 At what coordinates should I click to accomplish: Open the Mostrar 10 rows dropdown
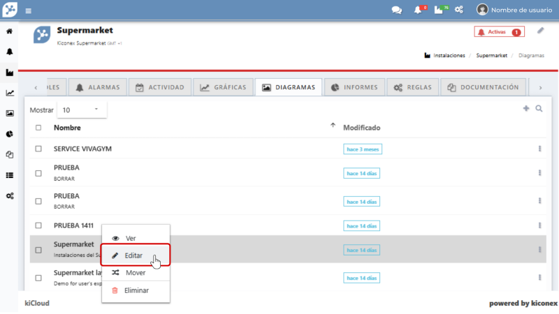tap(81, 110)
